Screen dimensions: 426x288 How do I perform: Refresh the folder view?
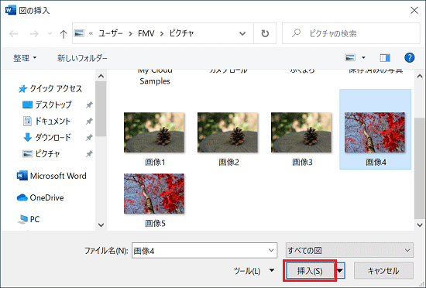(265, 33)
